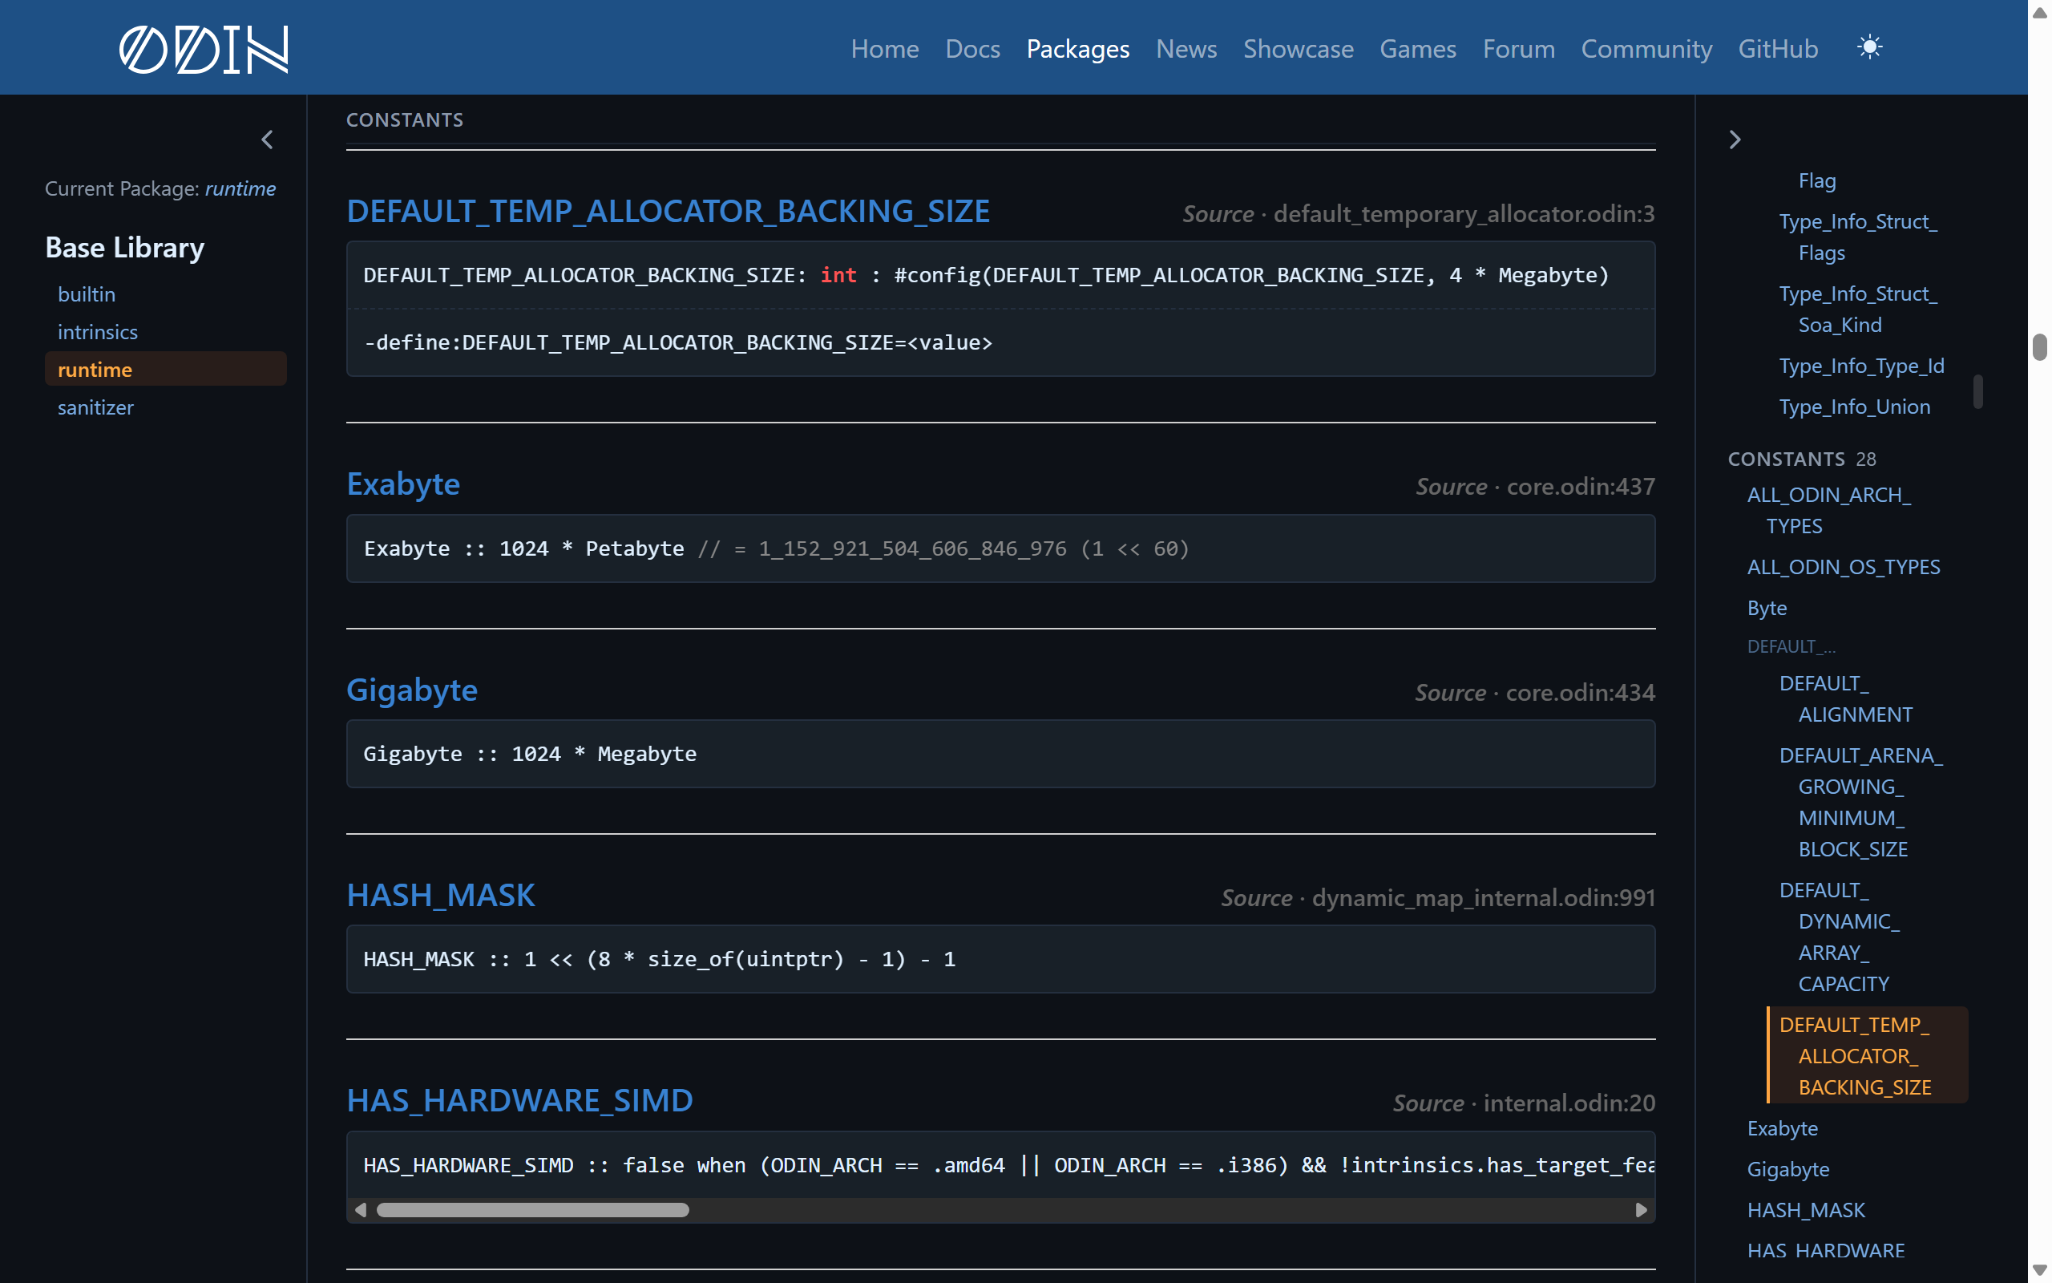Click the Odin logo in header

tap(204, 48)
